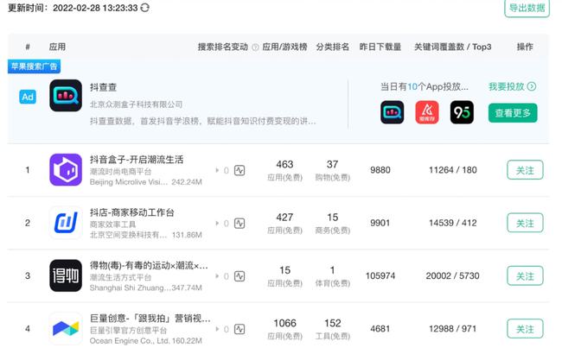562x354 pixels.
Task: Open trend chart icon for 得物
Action: pyautogui.click(x=239, y=276)
